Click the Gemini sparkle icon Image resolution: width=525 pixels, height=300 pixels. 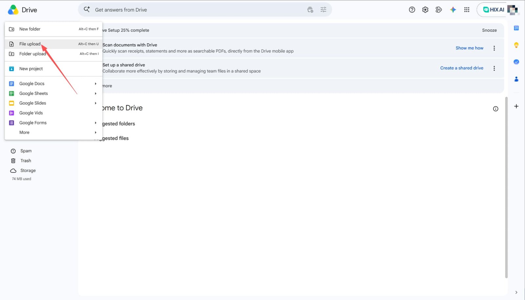pyautogui.click(x=453, y=10)
